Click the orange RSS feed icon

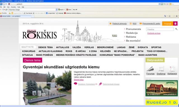coord(131,23)
